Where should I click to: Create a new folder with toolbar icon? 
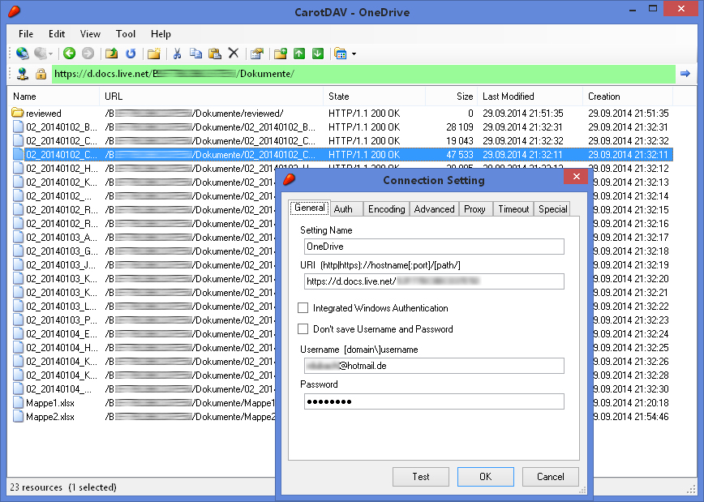(x=154, y=54)
